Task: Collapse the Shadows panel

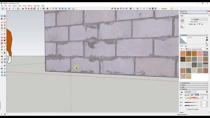Action: coord(194,89)
